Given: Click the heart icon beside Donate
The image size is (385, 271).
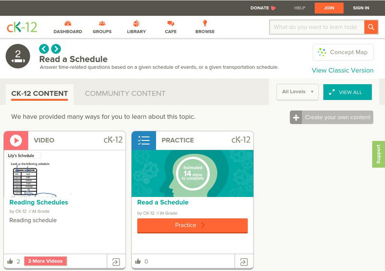Looking at the screenshot, I should pyautogui.click(x=273, y=8).
